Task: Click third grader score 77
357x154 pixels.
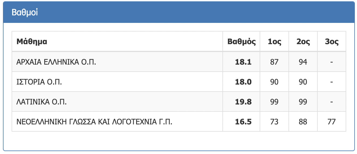Action: click(x=332, y=122)
